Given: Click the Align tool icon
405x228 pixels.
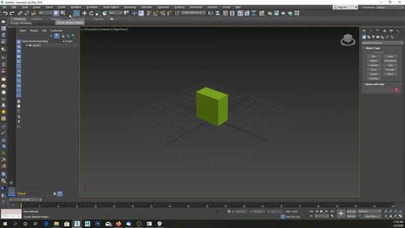Looking at the screenshot, I should [x=218, y=13].
